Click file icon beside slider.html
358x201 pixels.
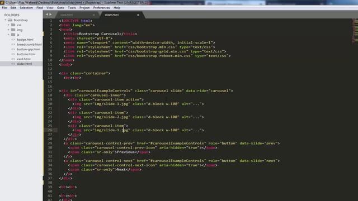(x=13, y=64)
